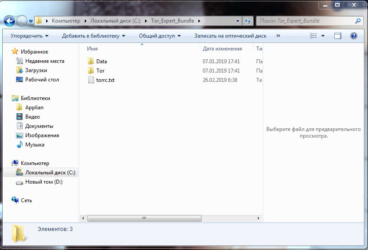Expand arrow after Tor_Expert_Bundle in path
The image size is (368, 250).
[199, 21]
